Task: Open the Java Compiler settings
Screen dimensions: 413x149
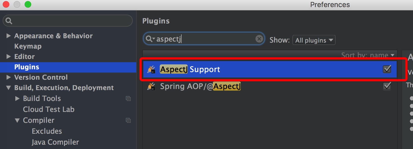Action: (x=55, y=142)
